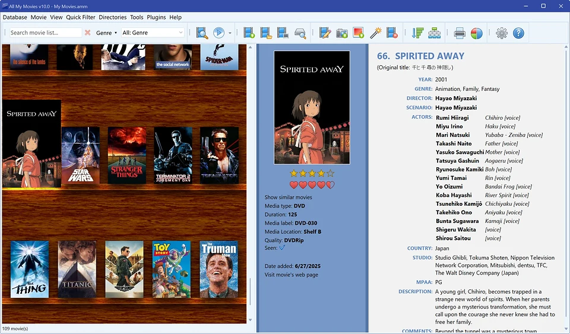Image resolution: width=570 pixels, height=334 pixels.
Task: Open the sort order toolbar icon
Action: pos(417,33)
